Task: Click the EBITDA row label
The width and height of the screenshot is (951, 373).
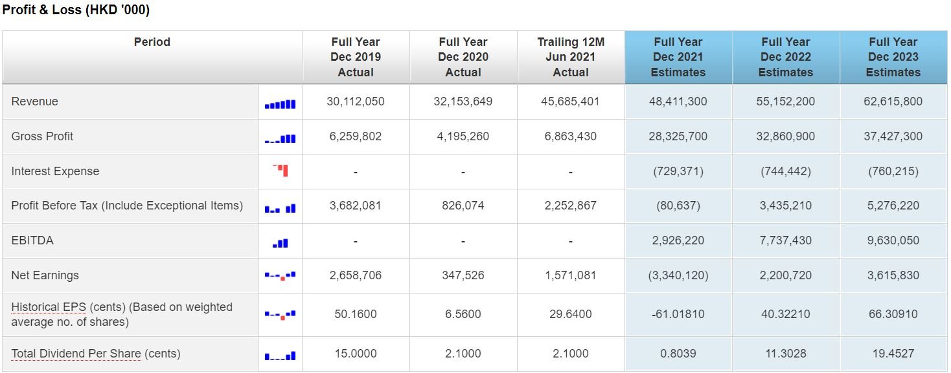Action: (32, 240)
